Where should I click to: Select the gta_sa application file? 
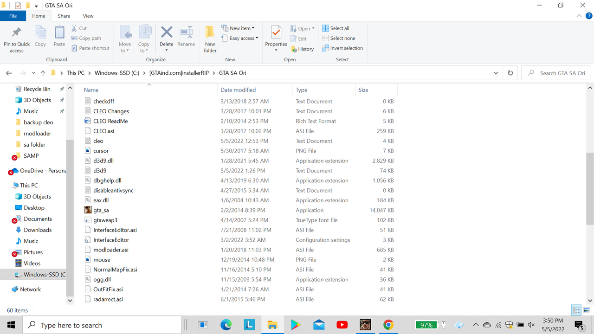pos(101,210)
